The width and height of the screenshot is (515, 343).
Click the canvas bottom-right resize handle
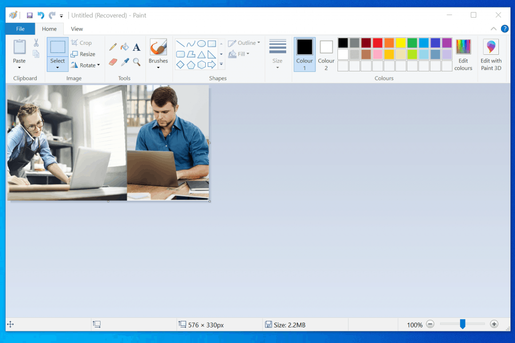(x=210, y=201)
